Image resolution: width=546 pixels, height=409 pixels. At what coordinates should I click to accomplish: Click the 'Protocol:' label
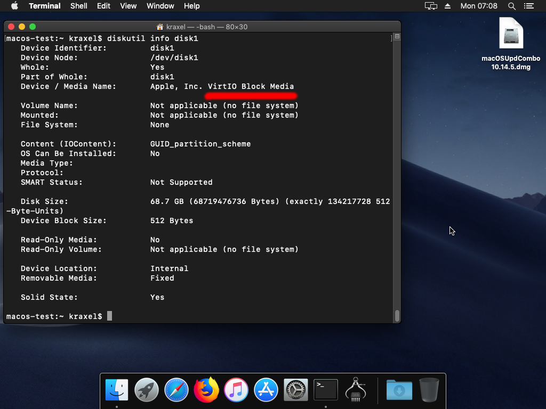point(42,173)
